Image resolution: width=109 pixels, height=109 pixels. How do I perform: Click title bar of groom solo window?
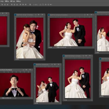pos(16,70)
